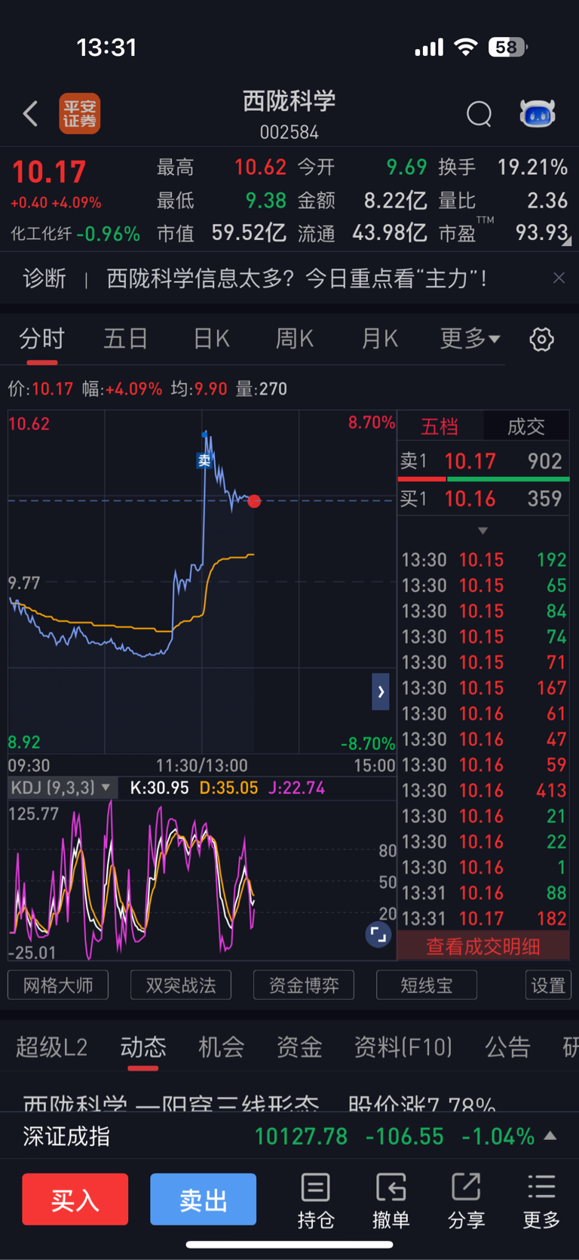Click the red current price dot
The image size is (579, 1260).
tap(254, 501)
